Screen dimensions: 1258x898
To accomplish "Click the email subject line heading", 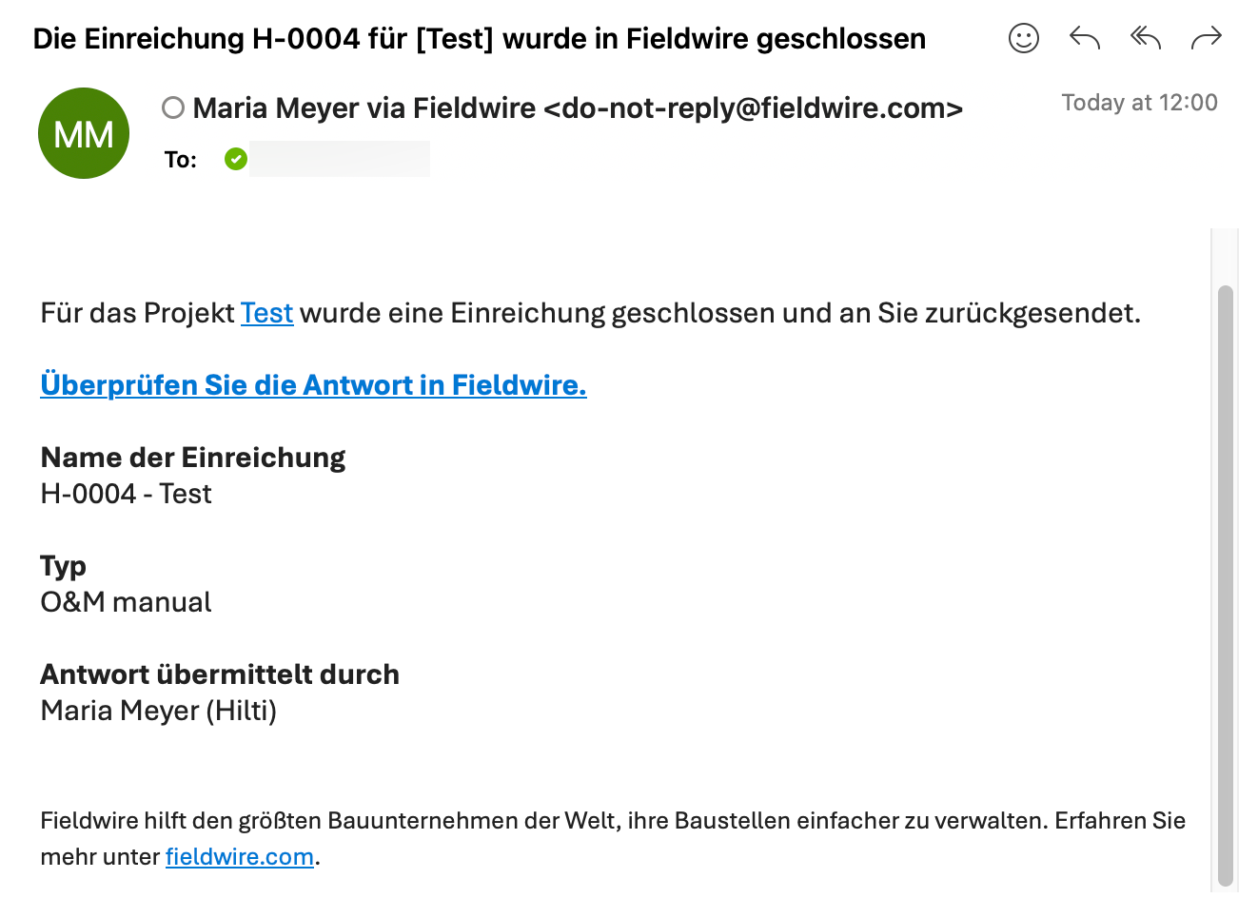I will point(479,39).
